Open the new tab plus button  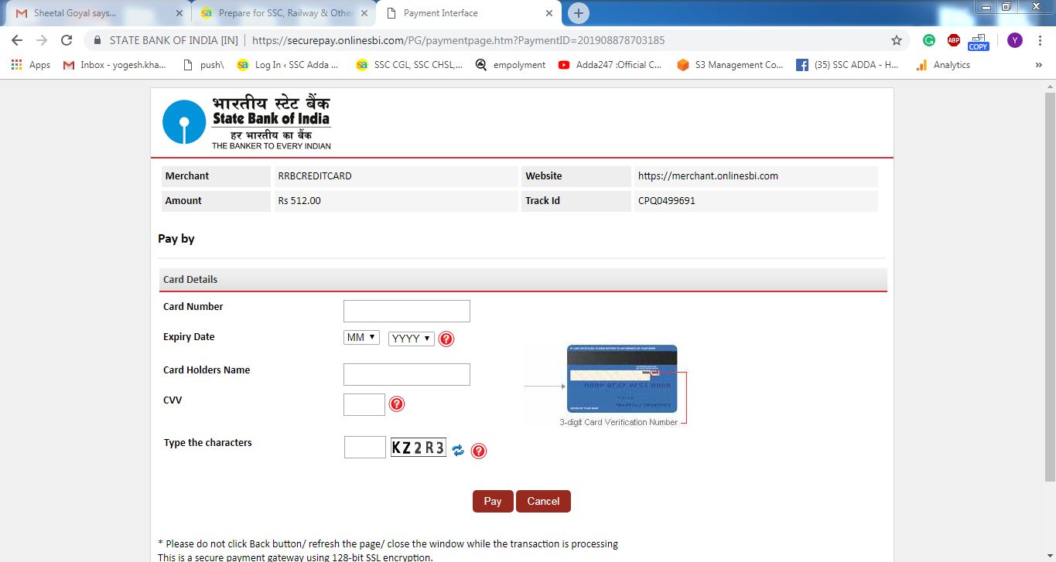coord(578,13)
